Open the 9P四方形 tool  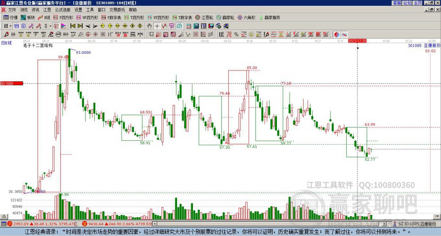coord(87,17)
